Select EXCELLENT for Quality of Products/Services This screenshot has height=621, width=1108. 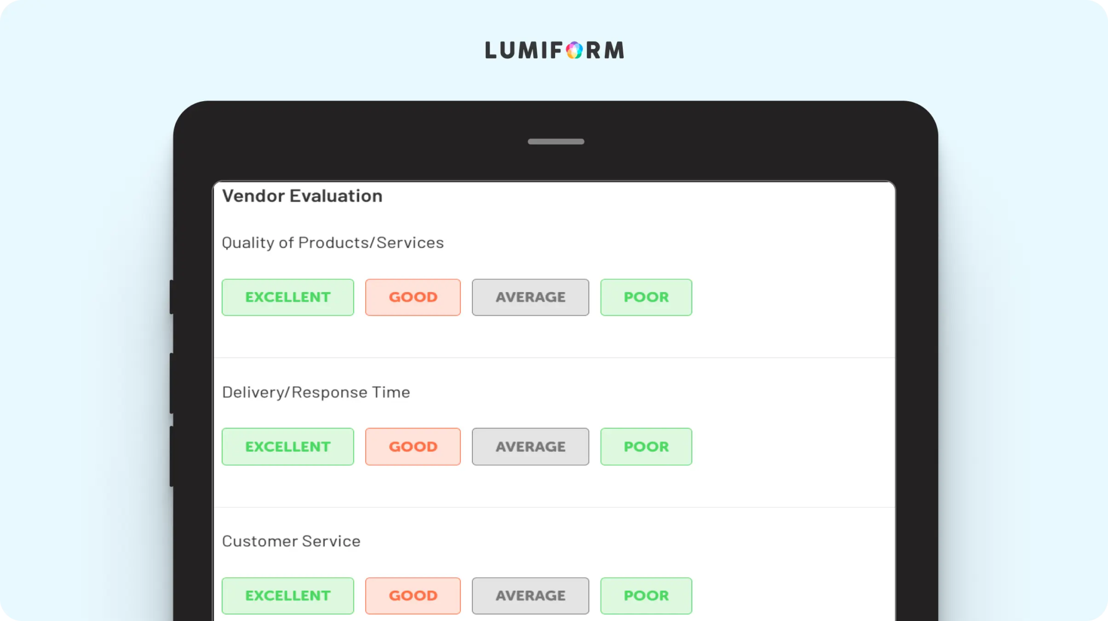click(x=288, y=298)
